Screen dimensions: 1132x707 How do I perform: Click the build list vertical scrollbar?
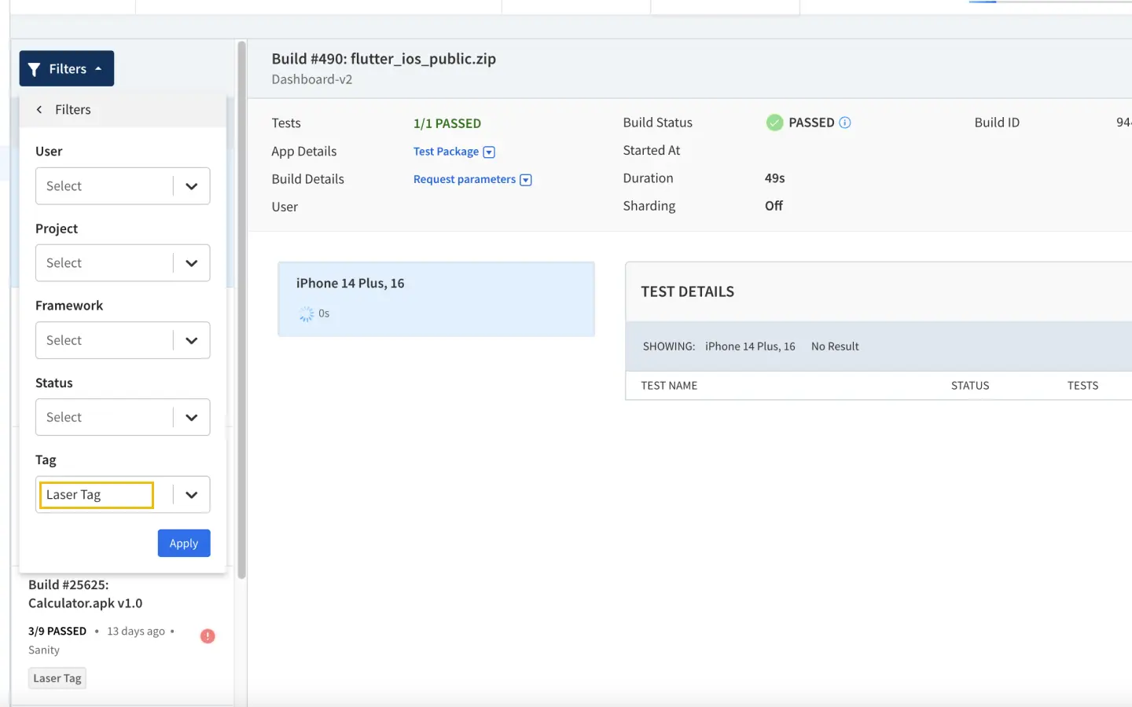point(241,314)
